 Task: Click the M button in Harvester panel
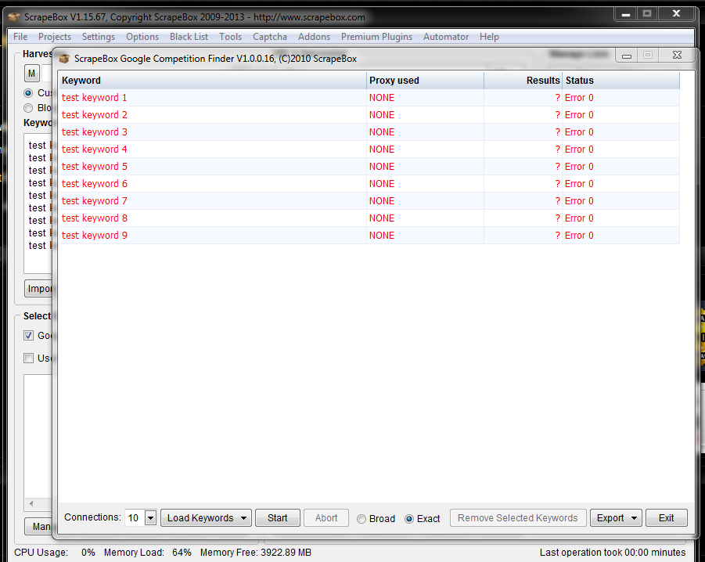coord(31,74)
